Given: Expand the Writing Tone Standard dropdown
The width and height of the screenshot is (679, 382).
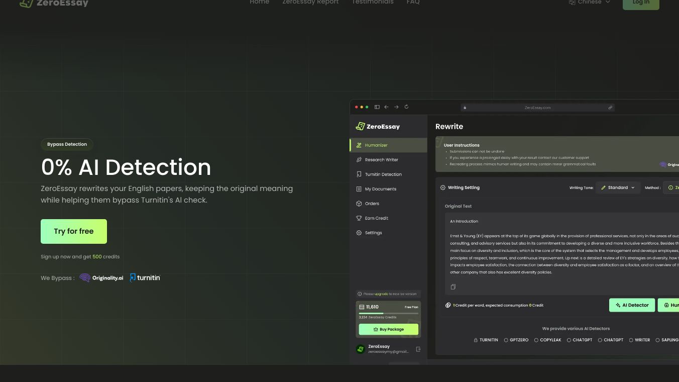Looking at the screenshot, I should [x=618, y=187].
